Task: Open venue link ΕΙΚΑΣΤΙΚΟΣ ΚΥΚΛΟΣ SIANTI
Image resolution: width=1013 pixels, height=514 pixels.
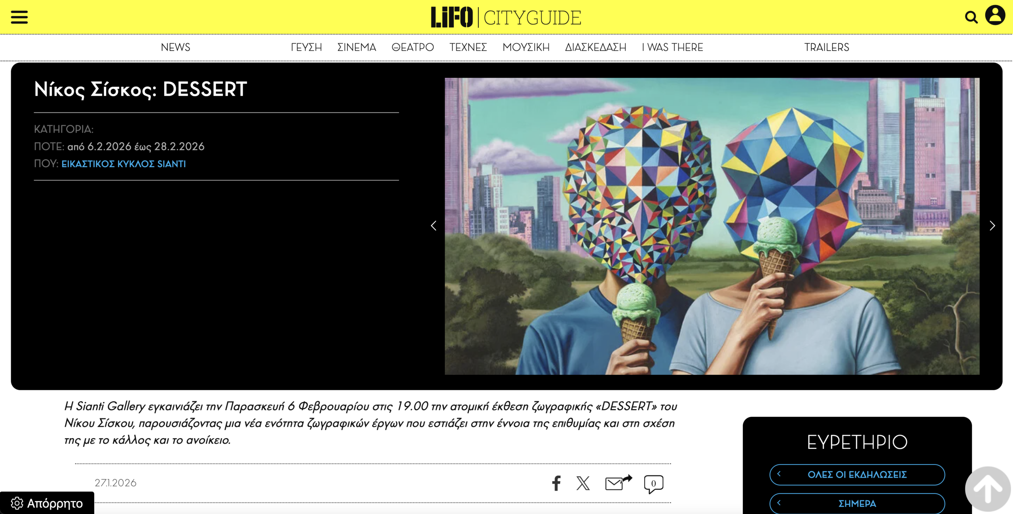Action: coord(123,164)
